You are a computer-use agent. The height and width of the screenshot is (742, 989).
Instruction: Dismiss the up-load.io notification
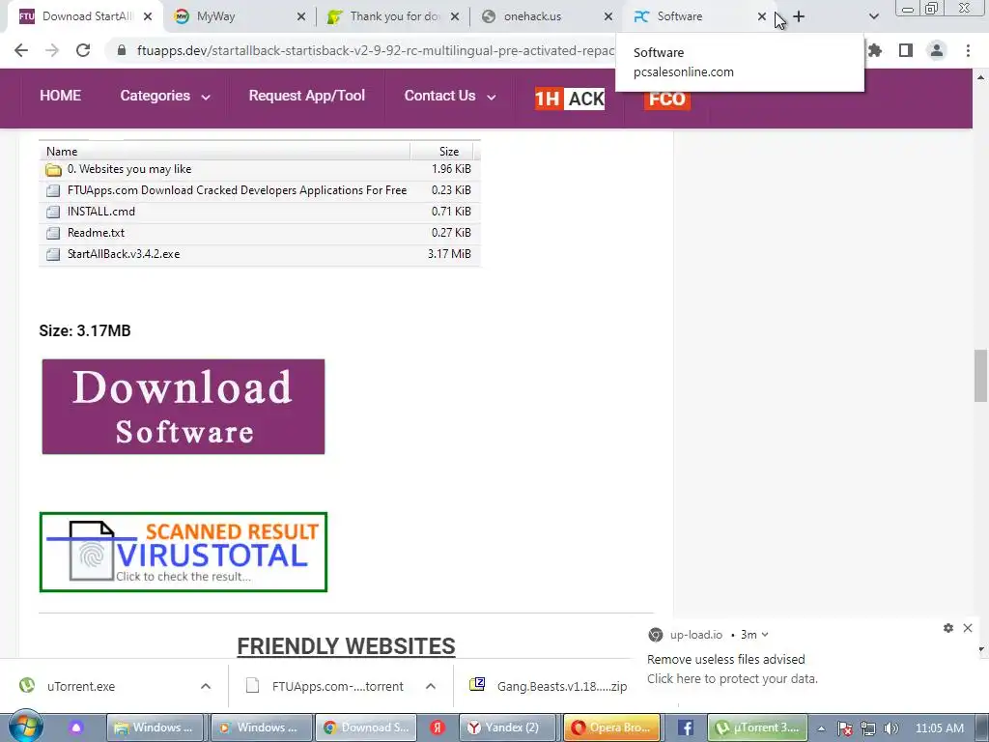coord(968,628)
